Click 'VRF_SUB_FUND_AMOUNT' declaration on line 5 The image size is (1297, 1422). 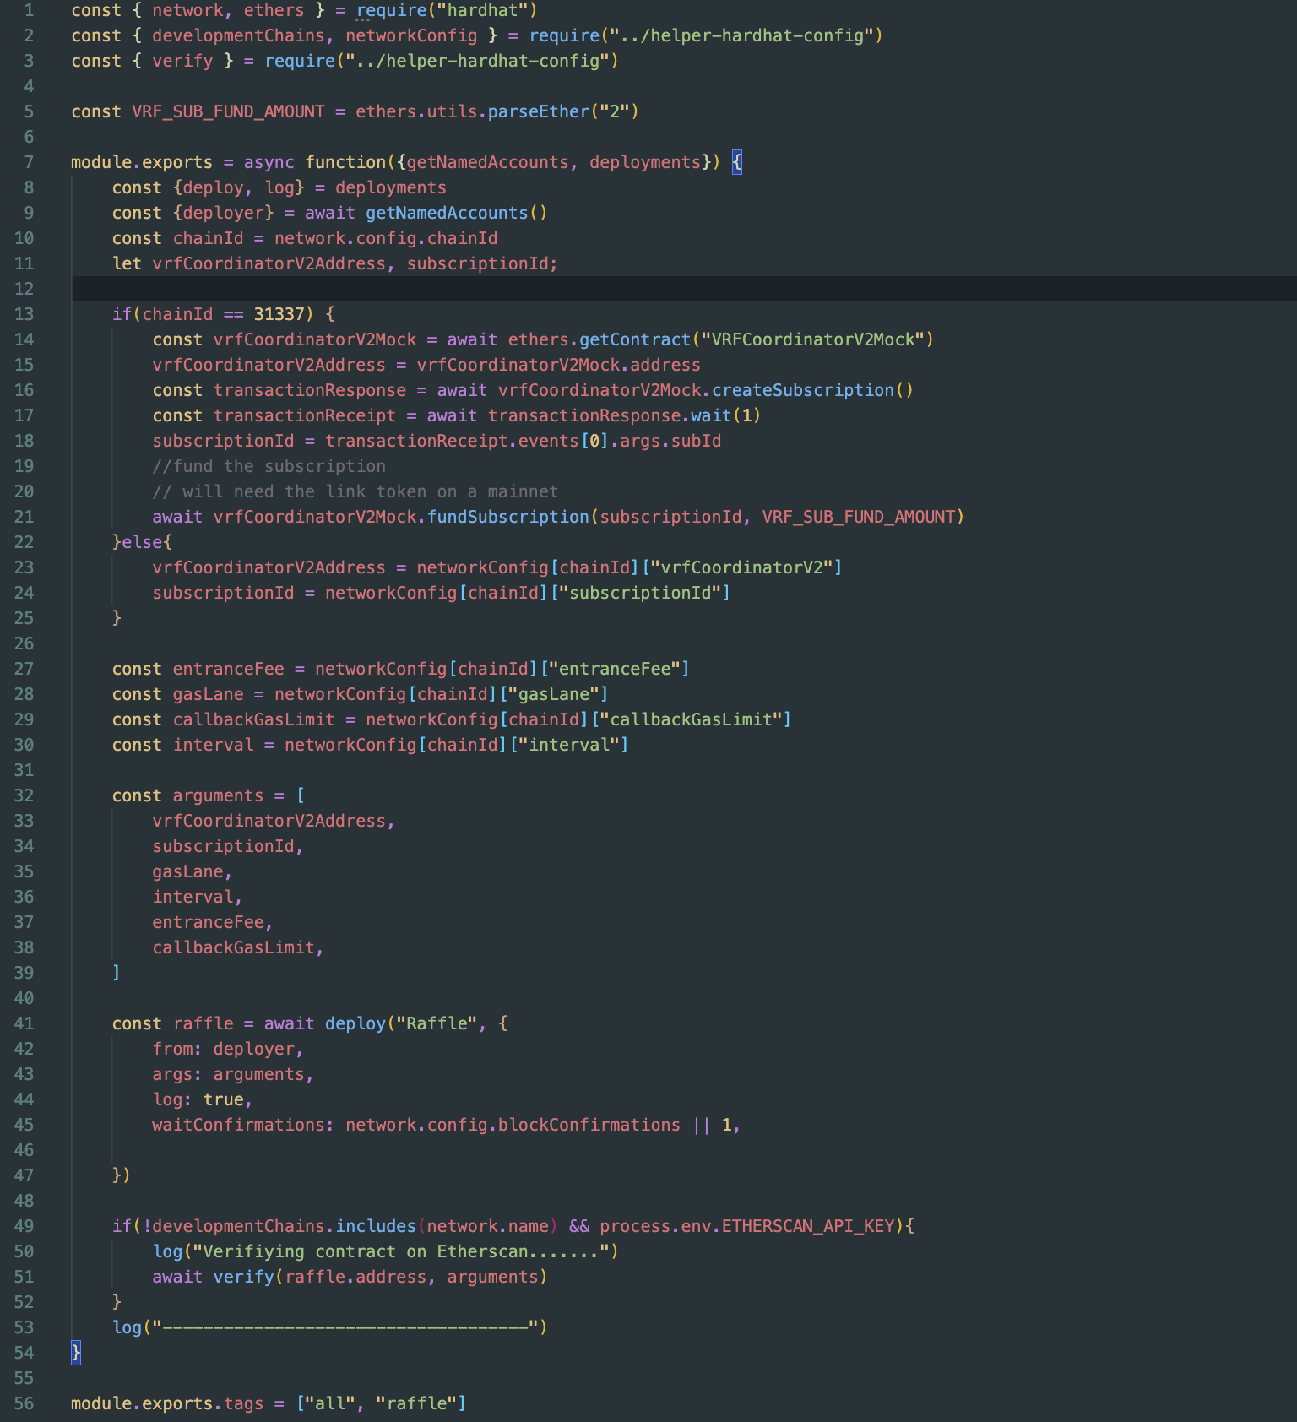pyautogui.click(x=228, y=111)
